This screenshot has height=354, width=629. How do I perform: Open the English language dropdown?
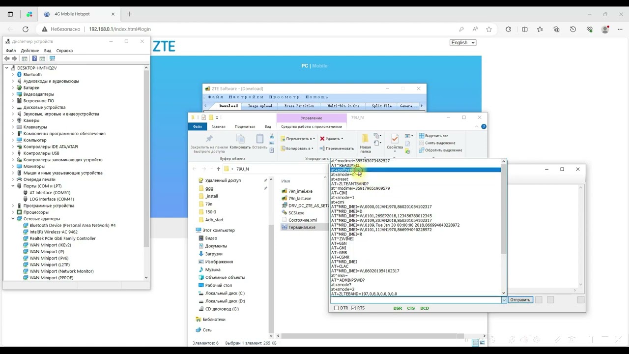(463, 43)
